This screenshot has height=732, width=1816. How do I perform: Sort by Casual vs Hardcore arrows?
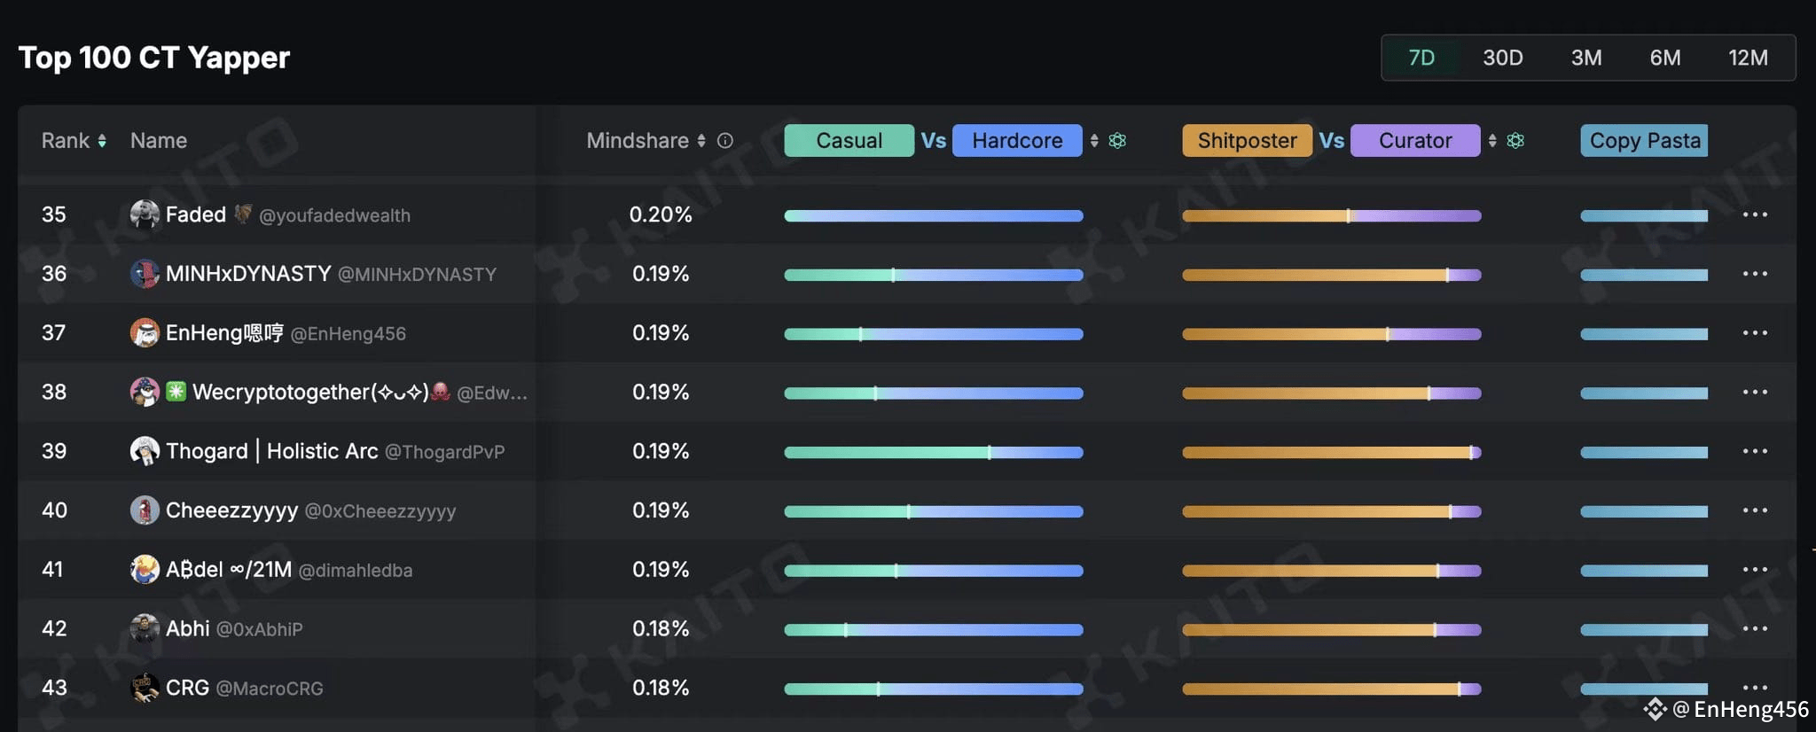click(1094, 141)
